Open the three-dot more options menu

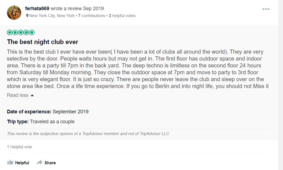click(x=266, y=9)
